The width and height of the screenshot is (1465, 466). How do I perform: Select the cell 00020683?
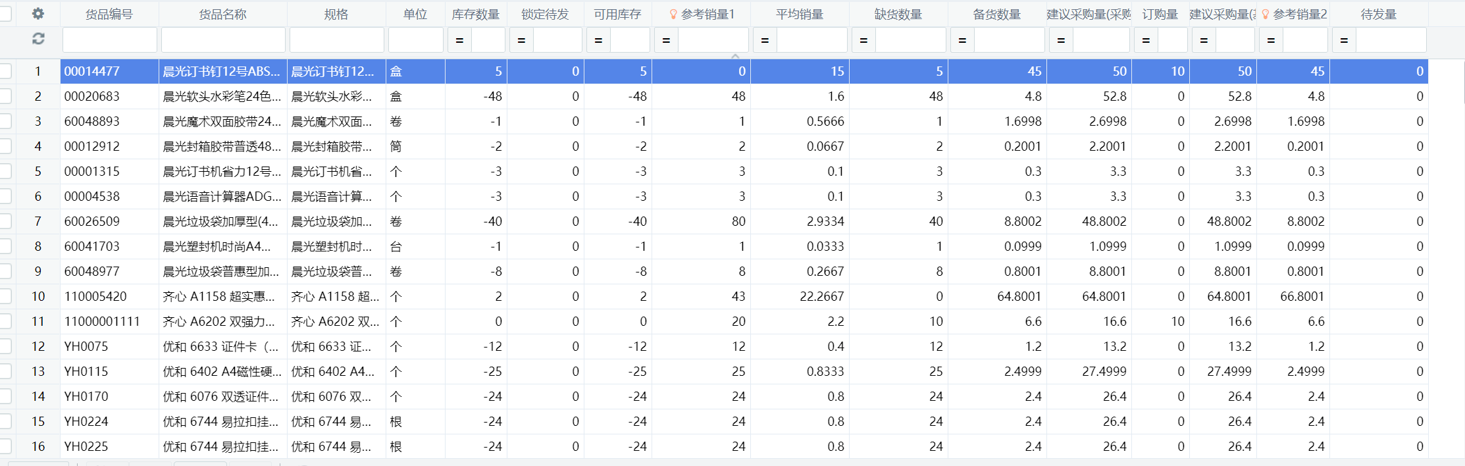pyautogui.click(x=109, y=96)
